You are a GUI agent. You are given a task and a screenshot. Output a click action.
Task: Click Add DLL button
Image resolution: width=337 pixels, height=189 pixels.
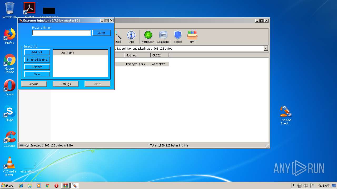pos(37,52)
